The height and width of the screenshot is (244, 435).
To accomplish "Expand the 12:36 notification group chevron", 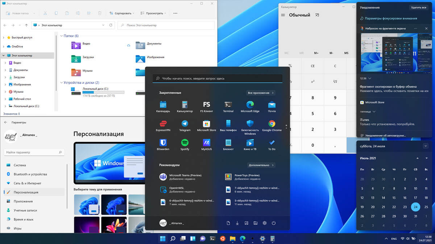I will [x=370, y=78].
